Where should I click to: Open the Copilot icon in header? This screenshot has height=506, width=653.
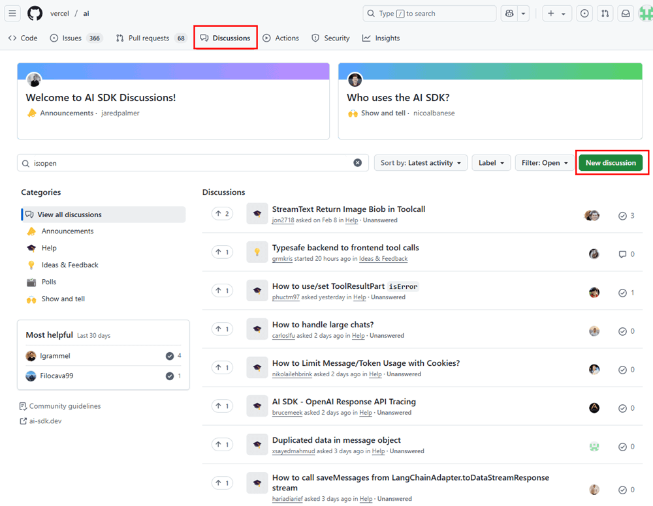(509, 14)
